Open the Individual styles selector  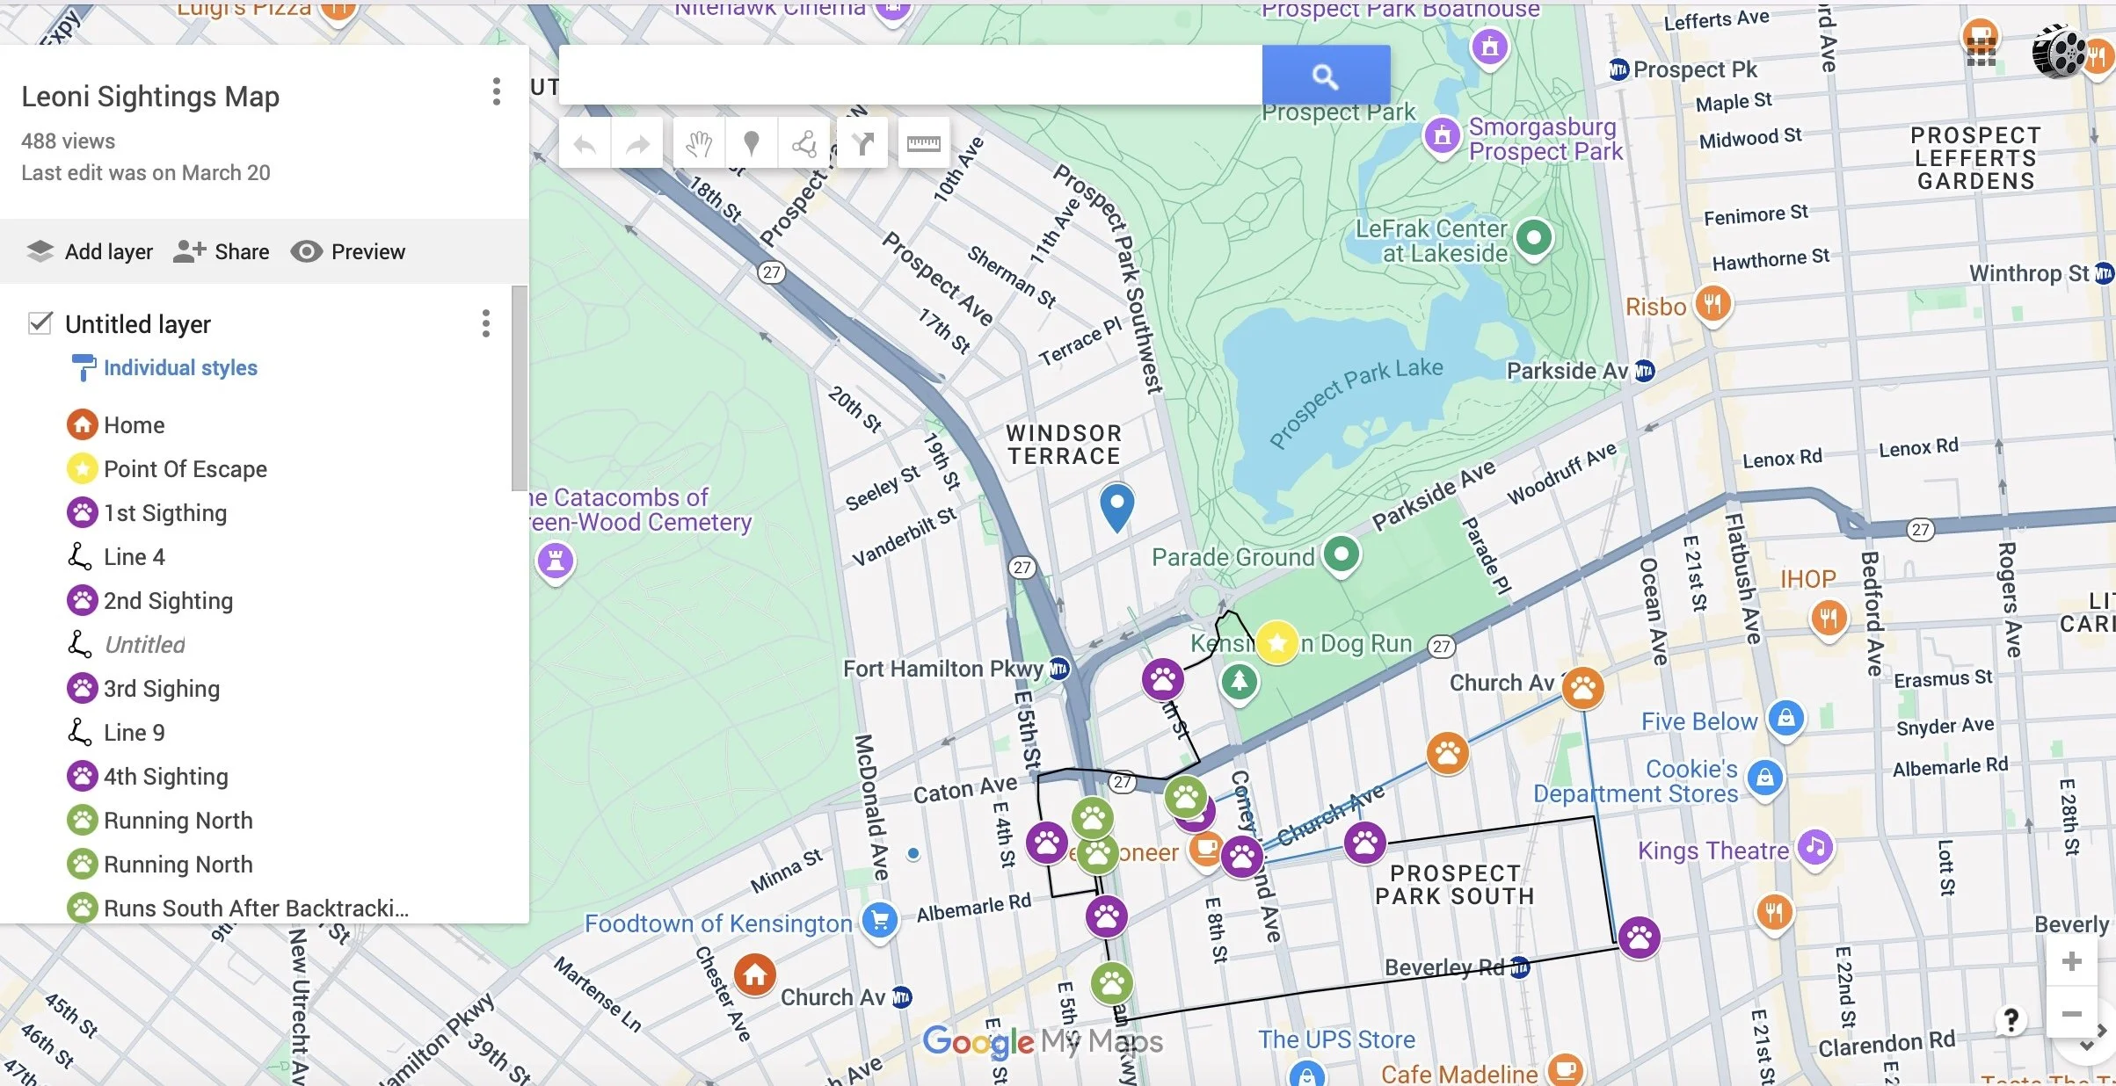(180, 367)
